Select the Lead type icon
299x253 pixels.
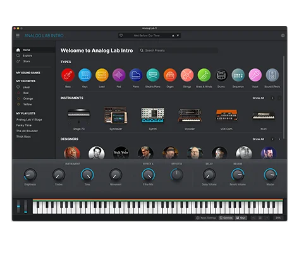(x=102, y=75)
